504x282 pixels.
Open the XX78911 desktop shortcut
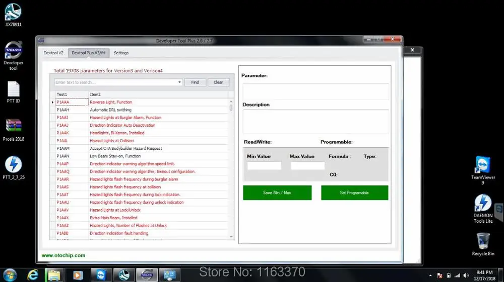tap(13, 15)
